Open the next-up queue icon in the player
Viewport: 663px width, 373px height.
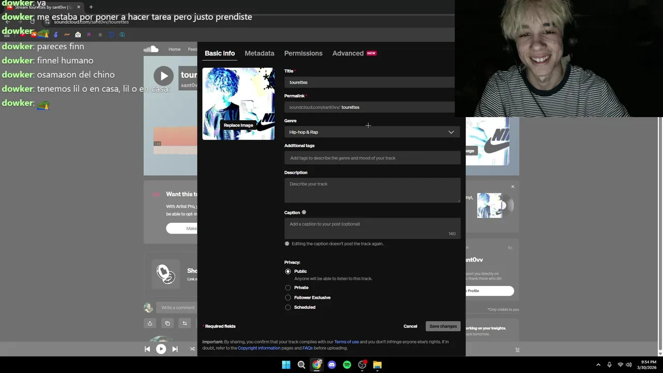click(517, 350)
